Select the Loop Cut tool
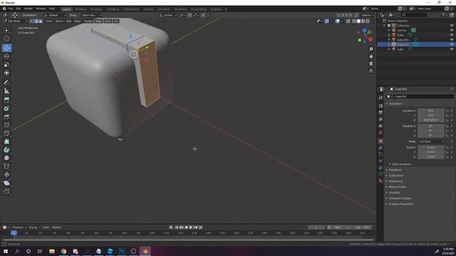Screen dimensions: 456x256 point(6,125)
